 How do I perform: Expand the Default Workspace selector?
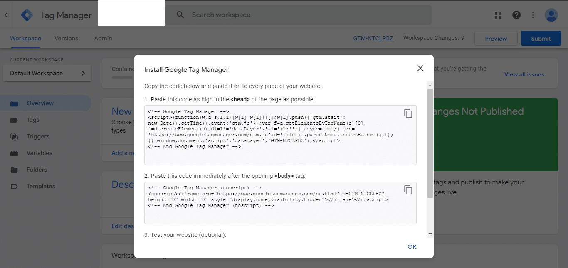click(47, 73)
